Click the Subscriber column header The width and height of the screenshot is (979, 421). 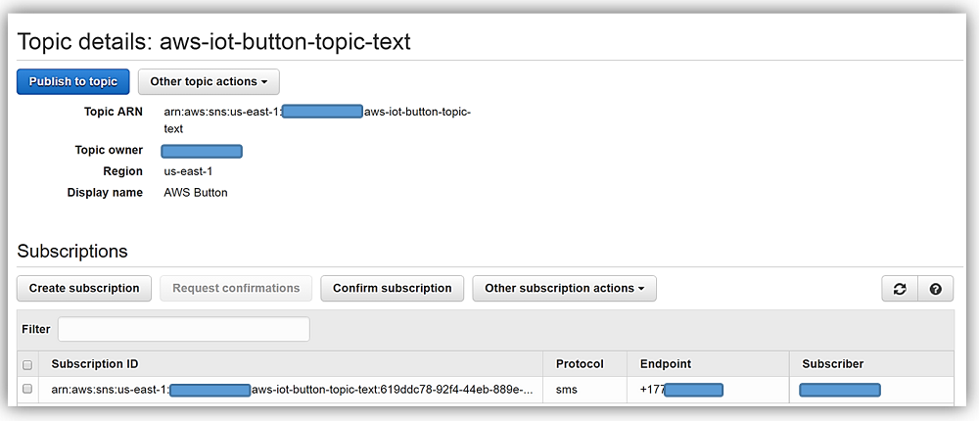(x=832, y=364)
